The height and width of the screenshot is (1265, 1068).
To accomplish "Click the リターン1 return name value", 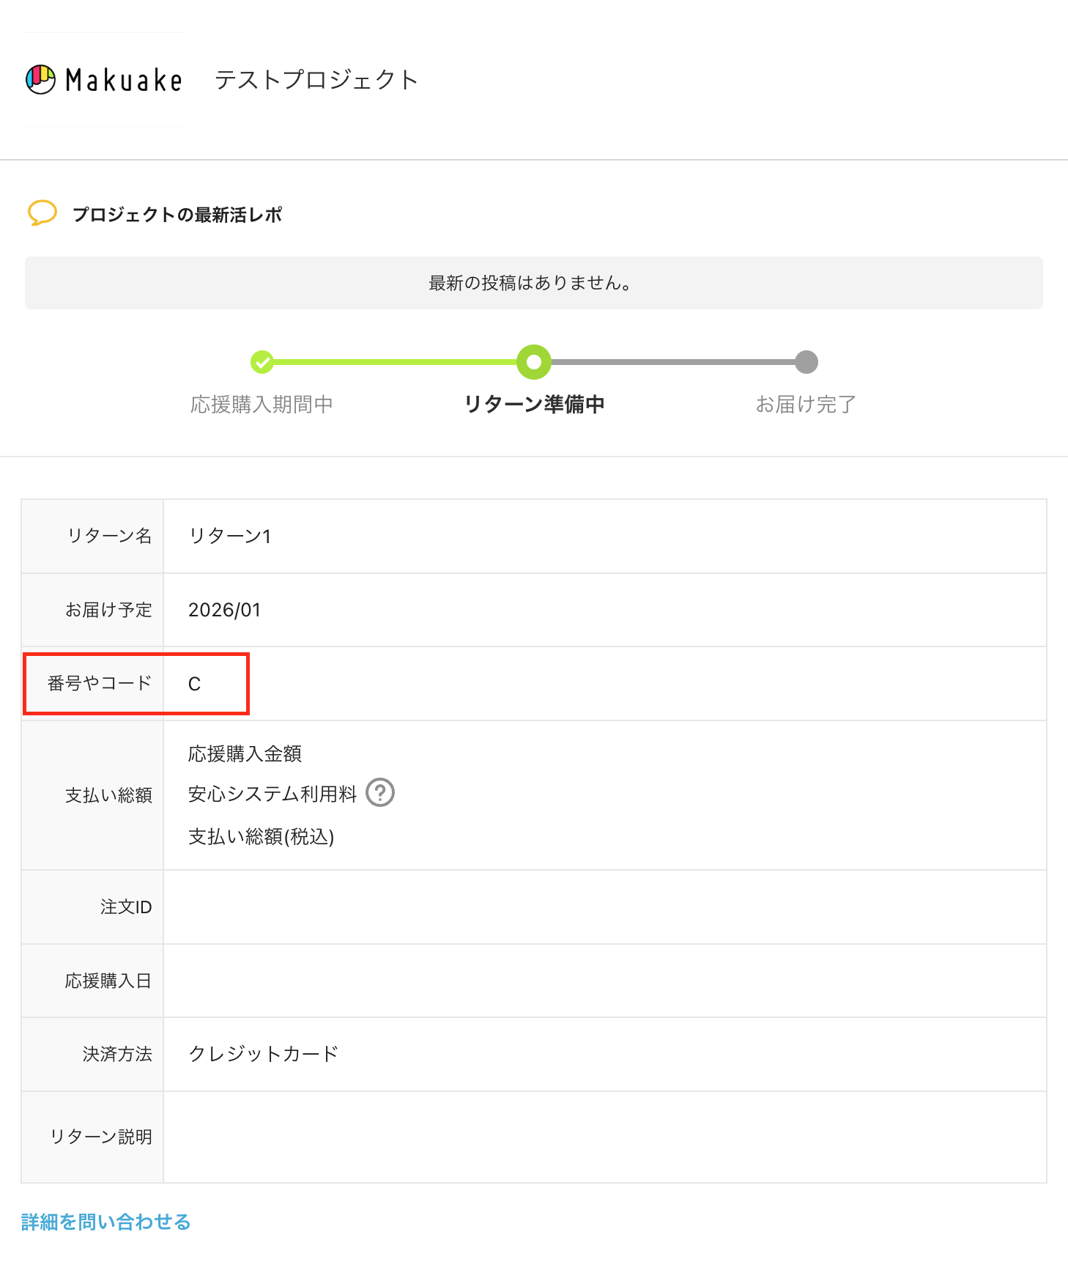I will 230,536.
